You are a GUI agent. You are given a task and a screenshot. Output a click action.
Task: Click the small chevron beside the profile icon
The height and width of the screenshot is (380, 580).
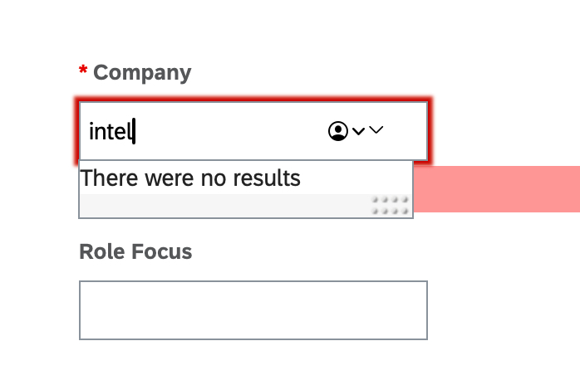[358, 131]
